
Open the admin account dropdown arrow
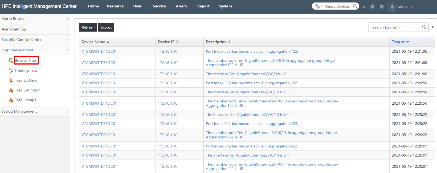click(x=412, y=7)
